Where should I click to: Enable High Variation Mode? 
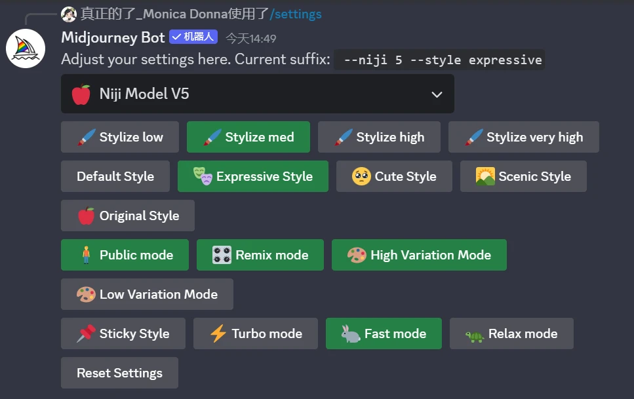tap(419, 255)
